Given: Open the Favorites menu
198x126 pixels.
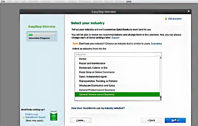Looking at the screenshot, I should tap(34, 2).
